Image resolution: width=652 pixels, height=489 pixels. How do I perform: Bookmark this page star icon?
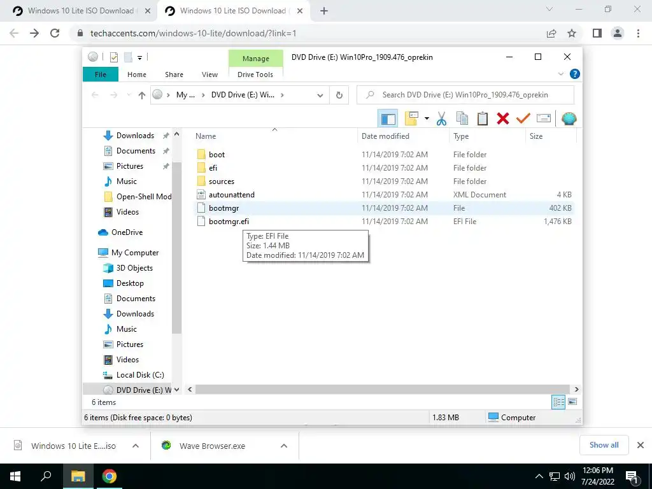coord(572,33)
